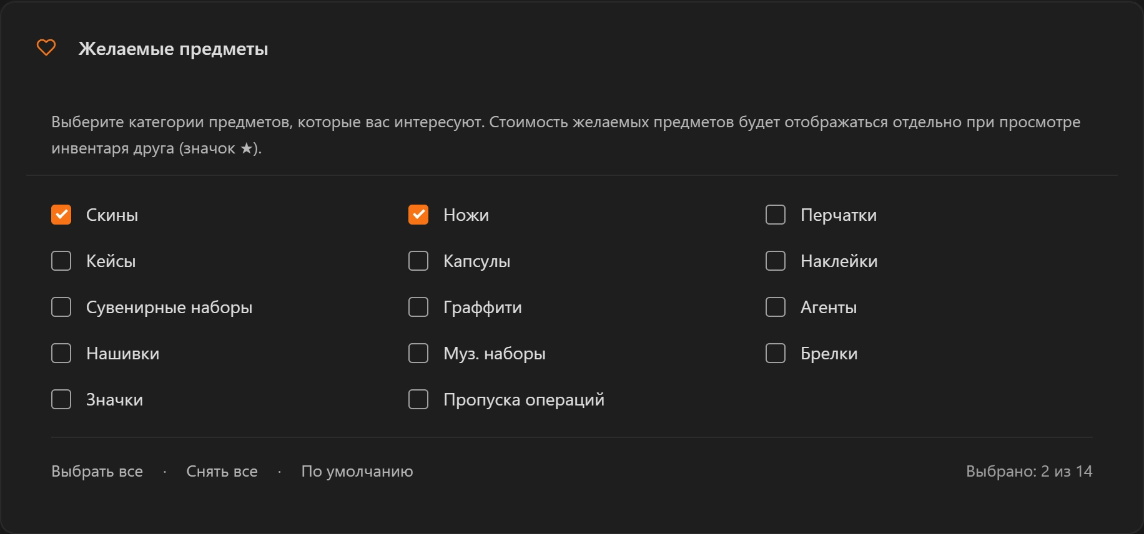Enable the Муз. наборы checkbox
Image resolution: width=1144 pixels, height=534 pixels.
(x=418, y=353)
